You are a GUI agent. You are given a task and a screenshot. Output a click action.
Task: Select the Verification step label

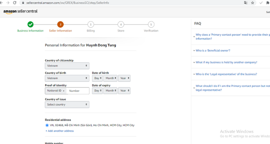(151, 31)
